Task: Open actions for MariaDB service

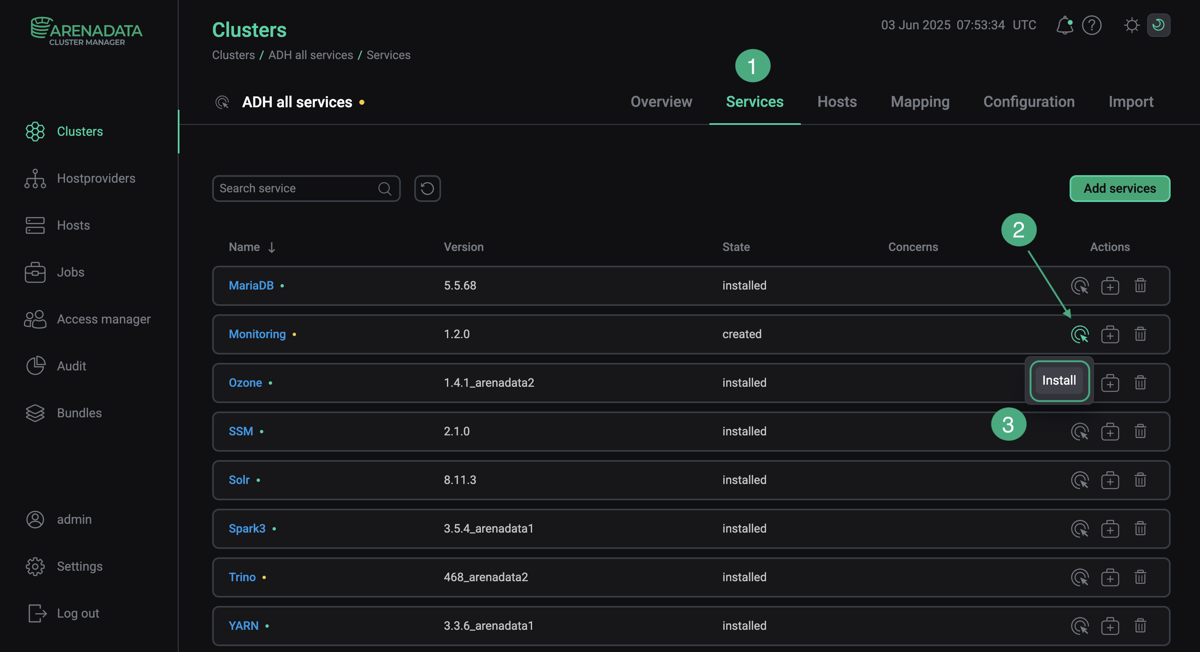Action: click(x=1080, y=286)
